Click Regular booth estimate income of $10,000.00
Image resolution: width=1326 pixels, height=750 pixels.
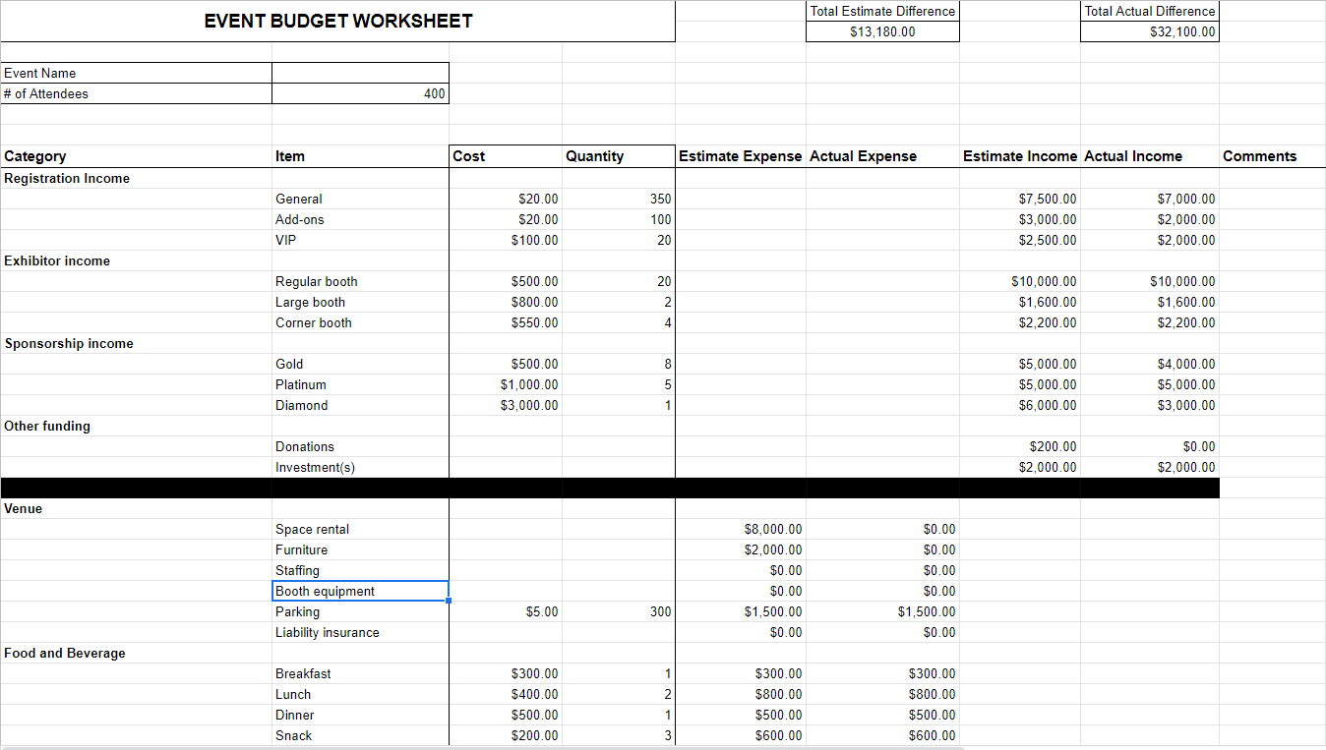(x=1020, y=281)
